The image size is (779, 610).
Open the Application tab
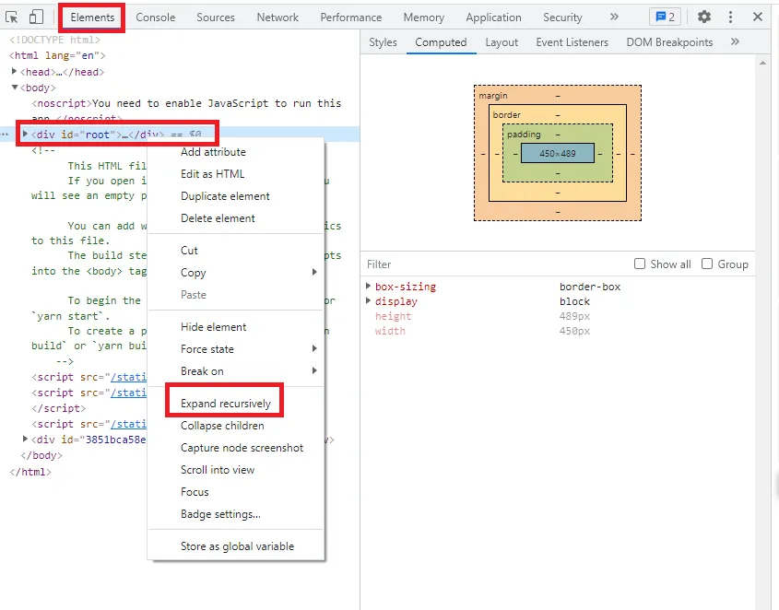[493, 18]
